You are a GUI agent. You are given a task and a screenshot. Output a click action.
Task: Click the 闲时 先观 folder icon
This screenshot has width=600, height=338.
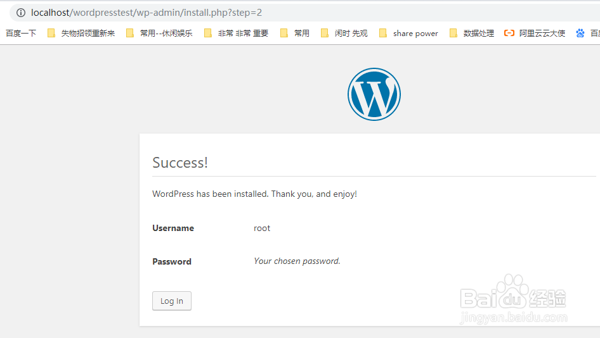(325, 34)
